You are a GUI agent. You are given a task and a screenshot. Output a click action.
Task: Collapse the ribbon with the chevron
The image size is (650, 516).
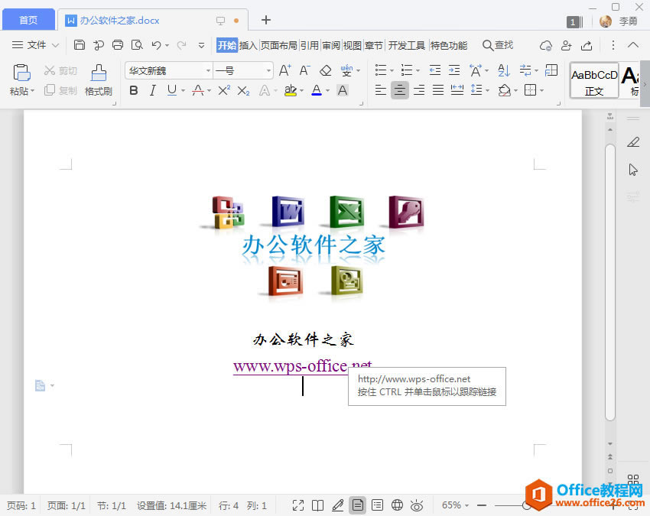click(633, 45)
